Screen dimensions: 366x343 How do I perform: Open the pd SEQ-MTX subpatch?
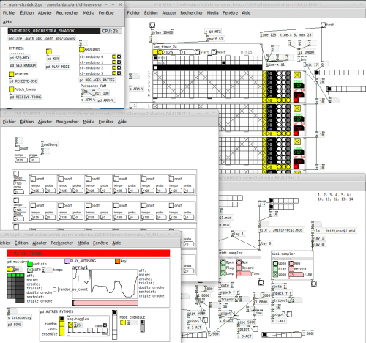20,58
